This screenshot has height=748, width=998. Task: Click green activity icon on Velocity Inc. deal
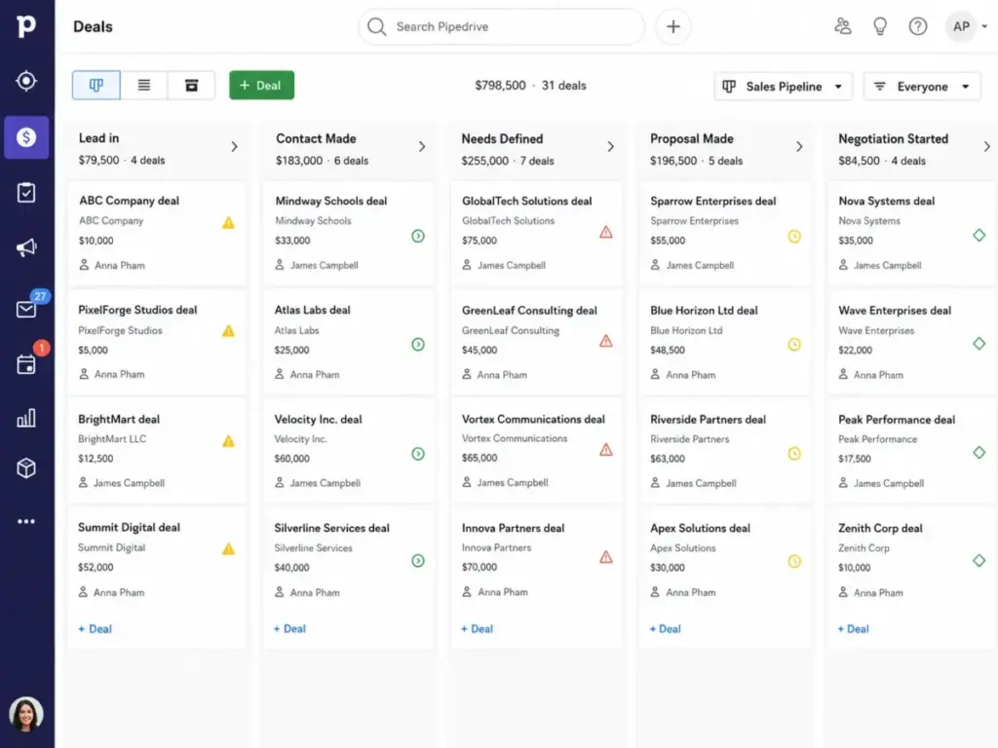[417, 454]
